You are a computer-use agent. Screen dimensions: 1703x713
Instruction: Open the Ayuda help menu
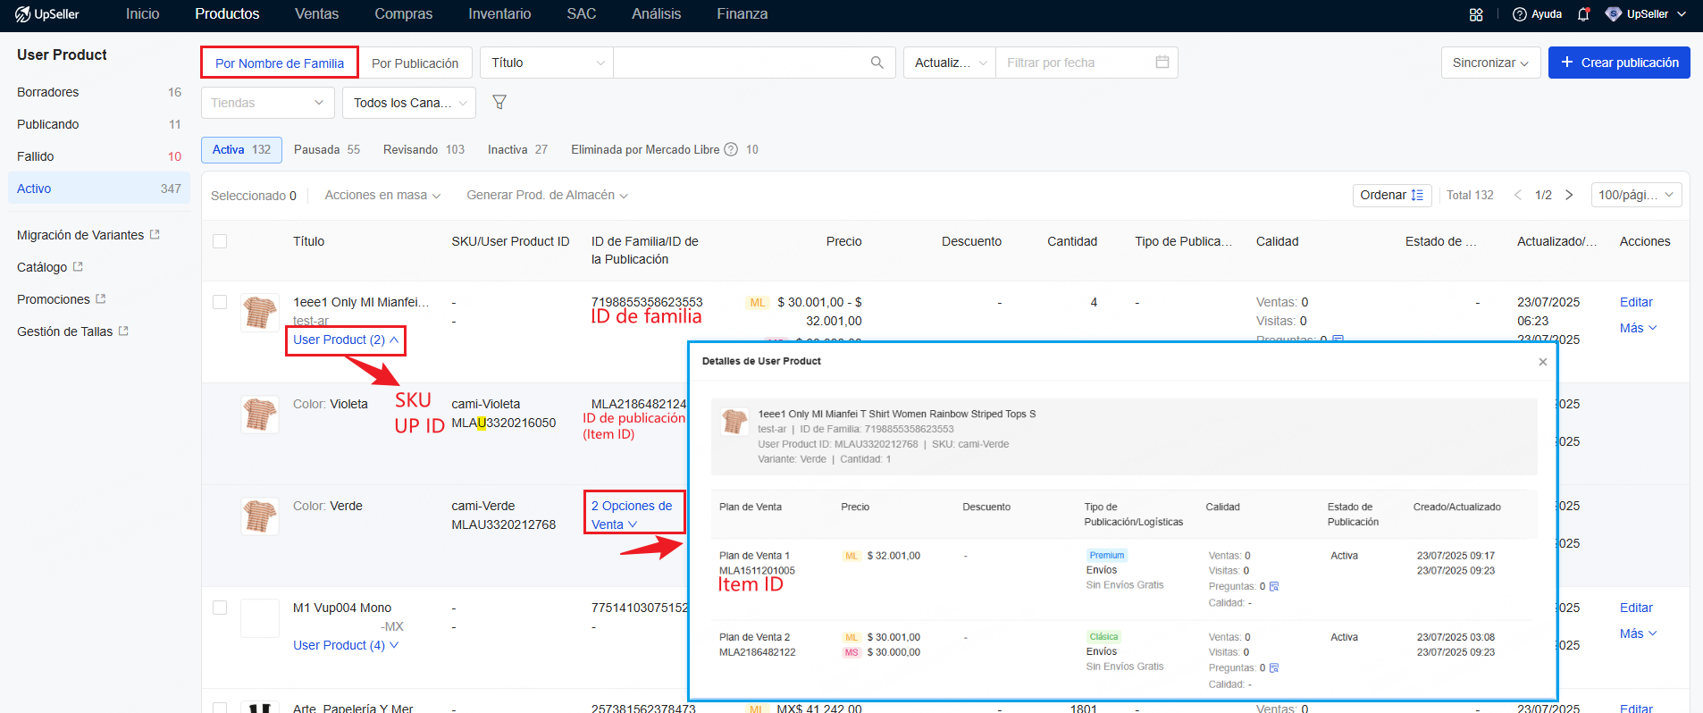(x=1537, y=14)
